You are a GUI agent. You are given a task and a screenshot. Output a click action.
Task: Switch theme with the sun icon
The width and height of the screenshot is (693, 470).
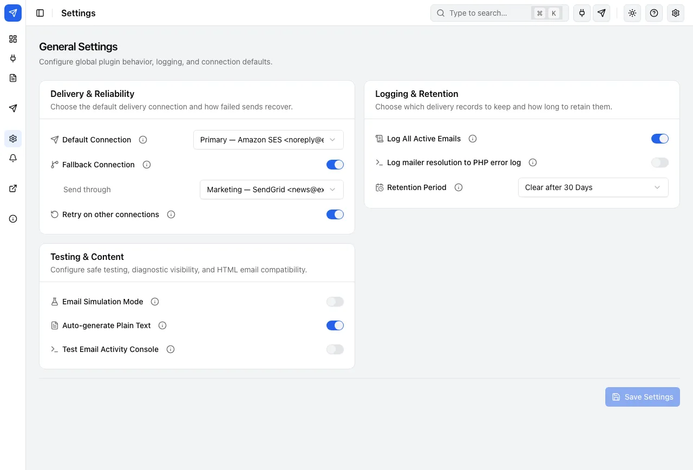[x=632, y=13]
